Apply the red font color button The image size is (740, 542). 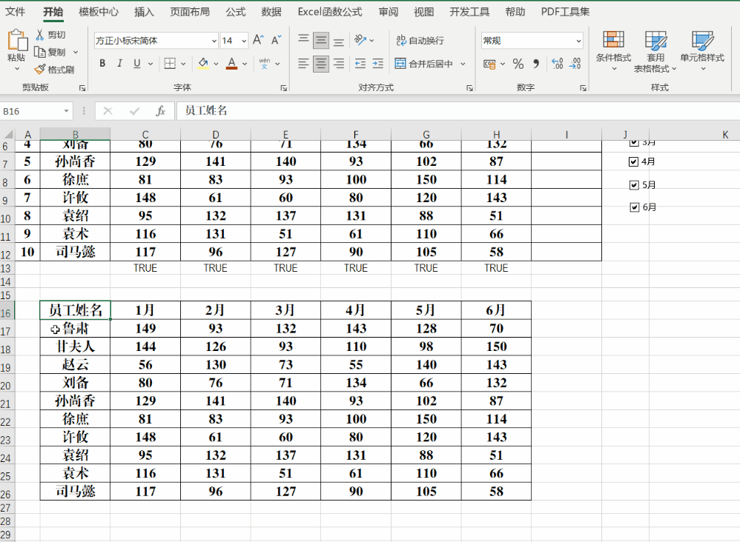(x=232, y=63)
